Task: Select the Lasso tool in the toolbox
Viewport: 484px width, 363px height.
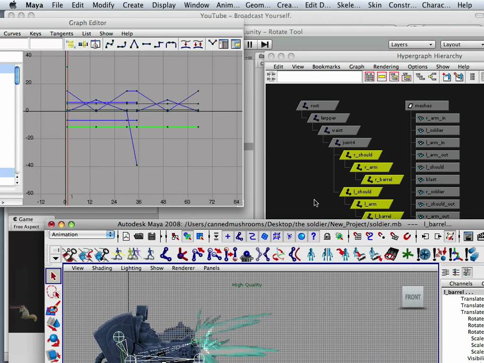Action: pos(53,292)
